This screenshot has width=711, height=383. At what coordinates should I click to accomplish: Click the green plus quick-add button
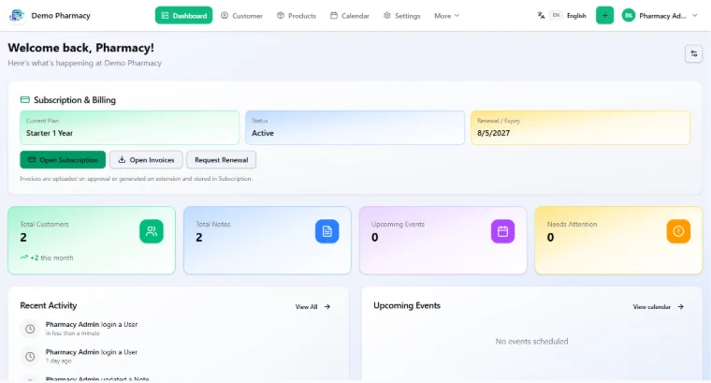point(604,15)
